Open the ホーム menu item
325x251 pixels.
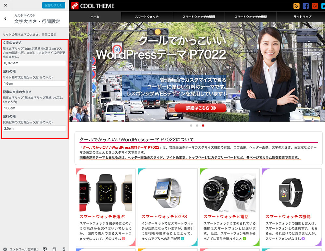(95, 17)
